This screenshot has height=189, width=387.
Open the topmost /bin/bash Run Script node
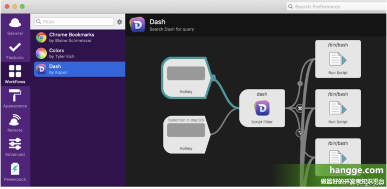click(x=338, y=59)
